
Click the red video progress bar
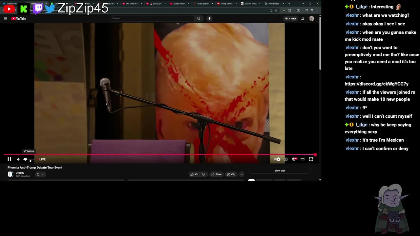(x=159, y=154)
